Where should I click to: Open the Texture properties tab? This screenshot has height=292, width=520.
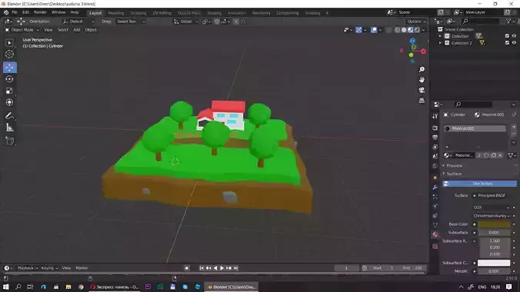pyautogui.click(x=435, y=246)
